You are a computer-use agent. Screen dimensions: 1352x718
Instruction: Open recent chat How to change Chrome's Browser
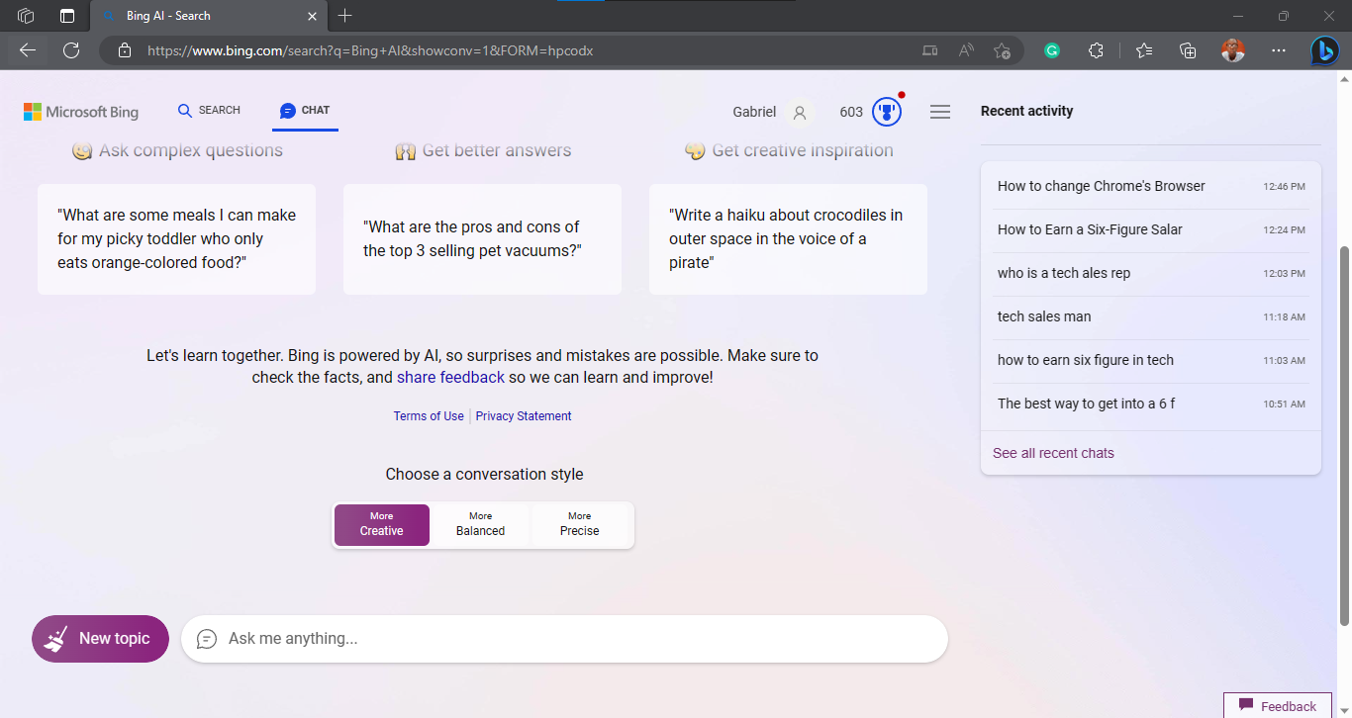[x=1151, y=186]
